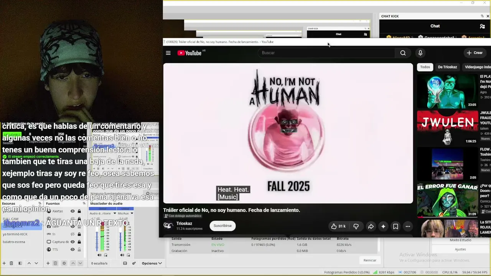Add a new source in Fuentes
This screenshot has height=276, width=491.
point(48,263)
